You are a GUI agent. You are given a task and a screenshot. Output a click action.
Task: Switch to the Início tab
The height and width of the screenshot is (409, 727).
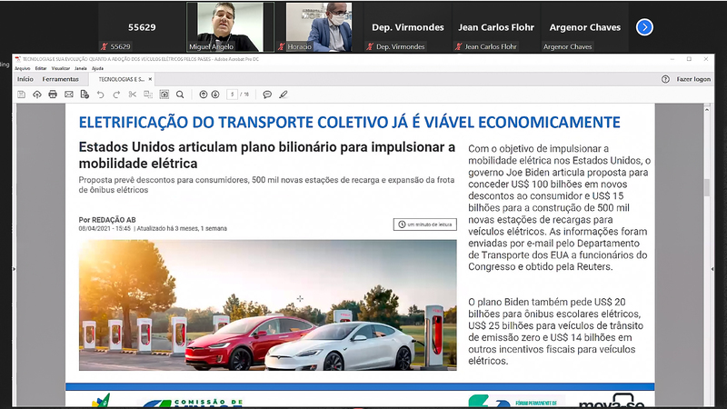click(25, 79)
